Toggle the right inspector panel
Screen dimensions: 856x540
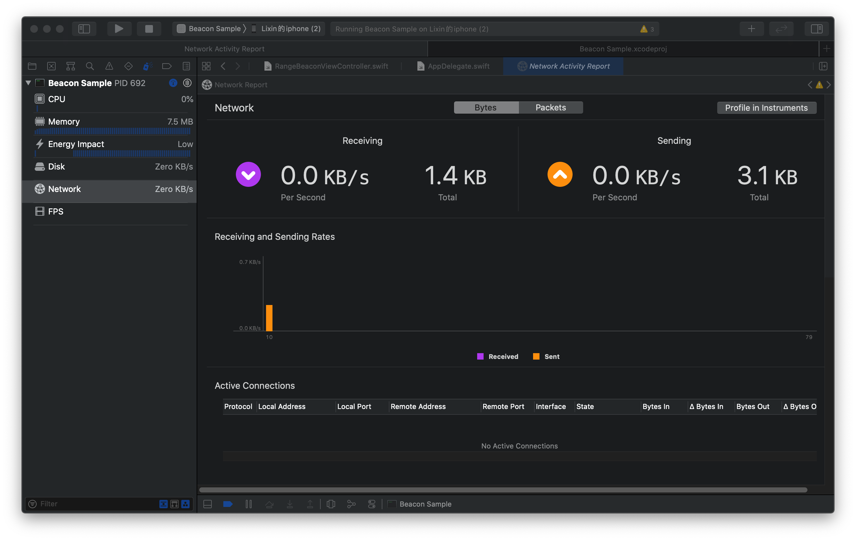tap(816, 29)
